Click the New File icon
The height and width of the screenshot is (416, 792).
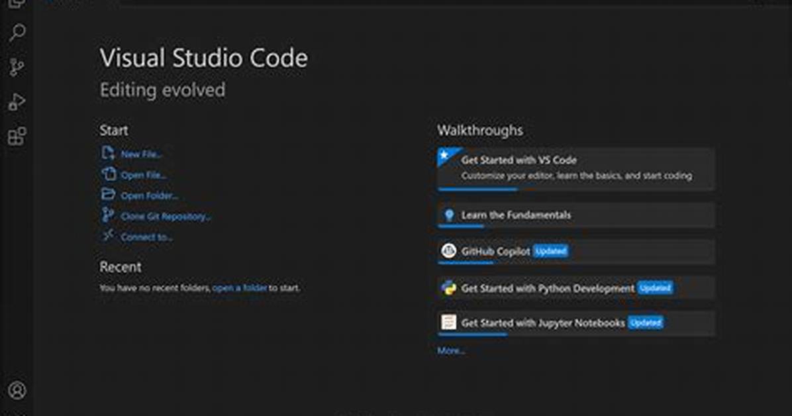108,153
